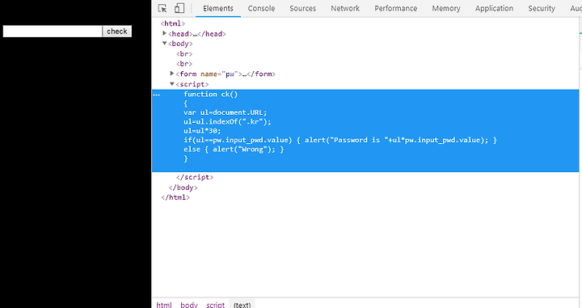The height and width of the screenshot is (308, 582).
Task: Open the Application tab
Action: [x=494, y=8]
